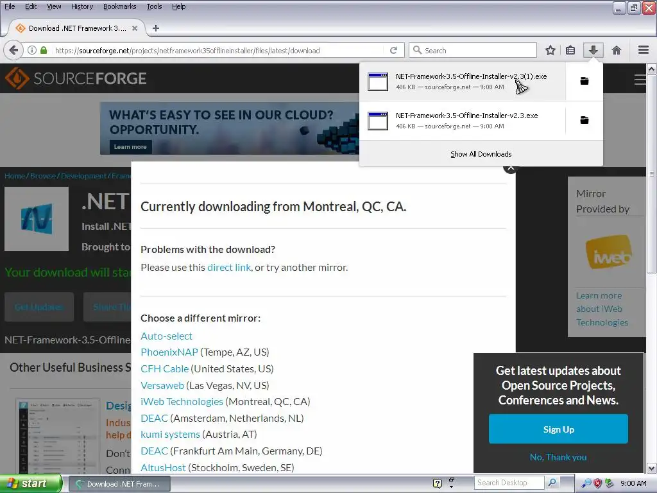Click the red shield tray icon
Screen dimensions: 657x493
click(x=597, y=483)
